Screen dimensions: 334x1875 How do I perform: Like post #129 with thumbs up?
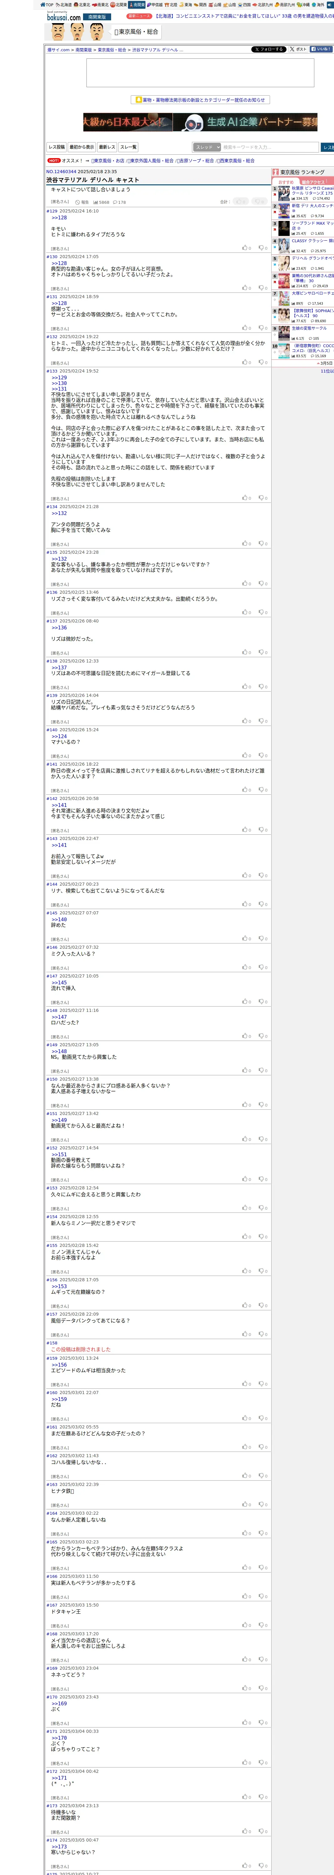pyautogui.click(x=247, y=248)
